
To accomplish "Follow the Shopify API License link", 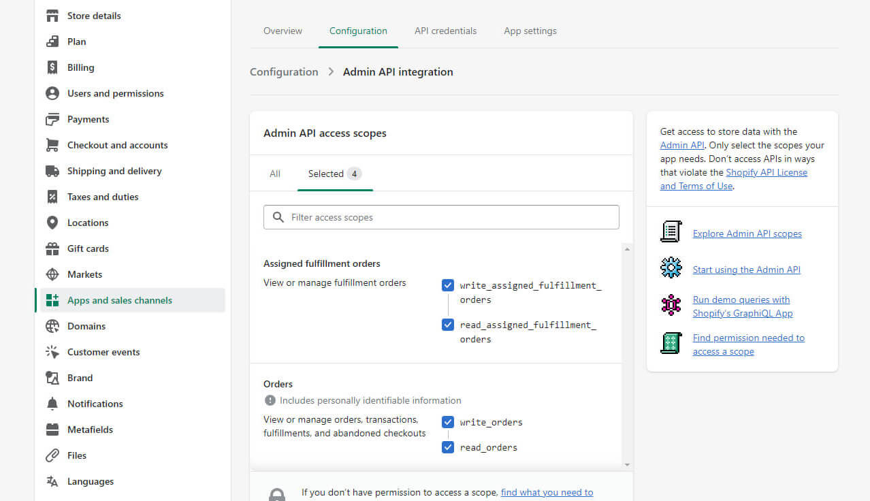I will coord(767,172).
